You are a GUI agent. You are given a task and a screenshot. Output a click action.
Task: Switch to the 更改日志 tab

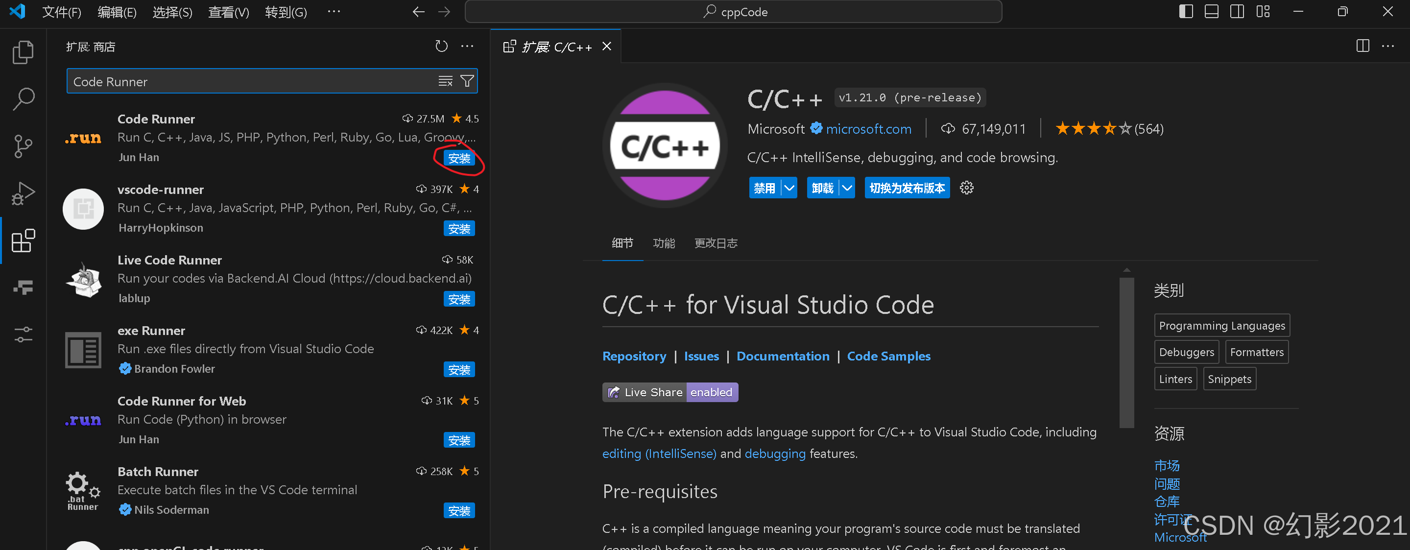click(716, 243)
